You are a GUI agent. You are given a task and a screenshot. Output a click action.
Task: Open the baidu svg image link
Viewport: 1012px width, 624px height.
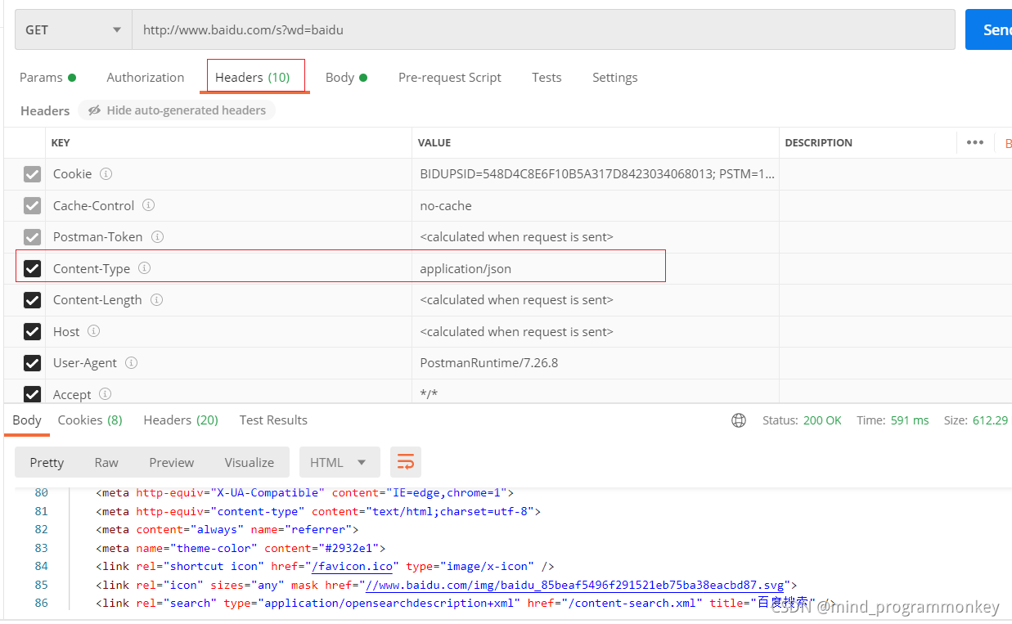tap(574, 585)
